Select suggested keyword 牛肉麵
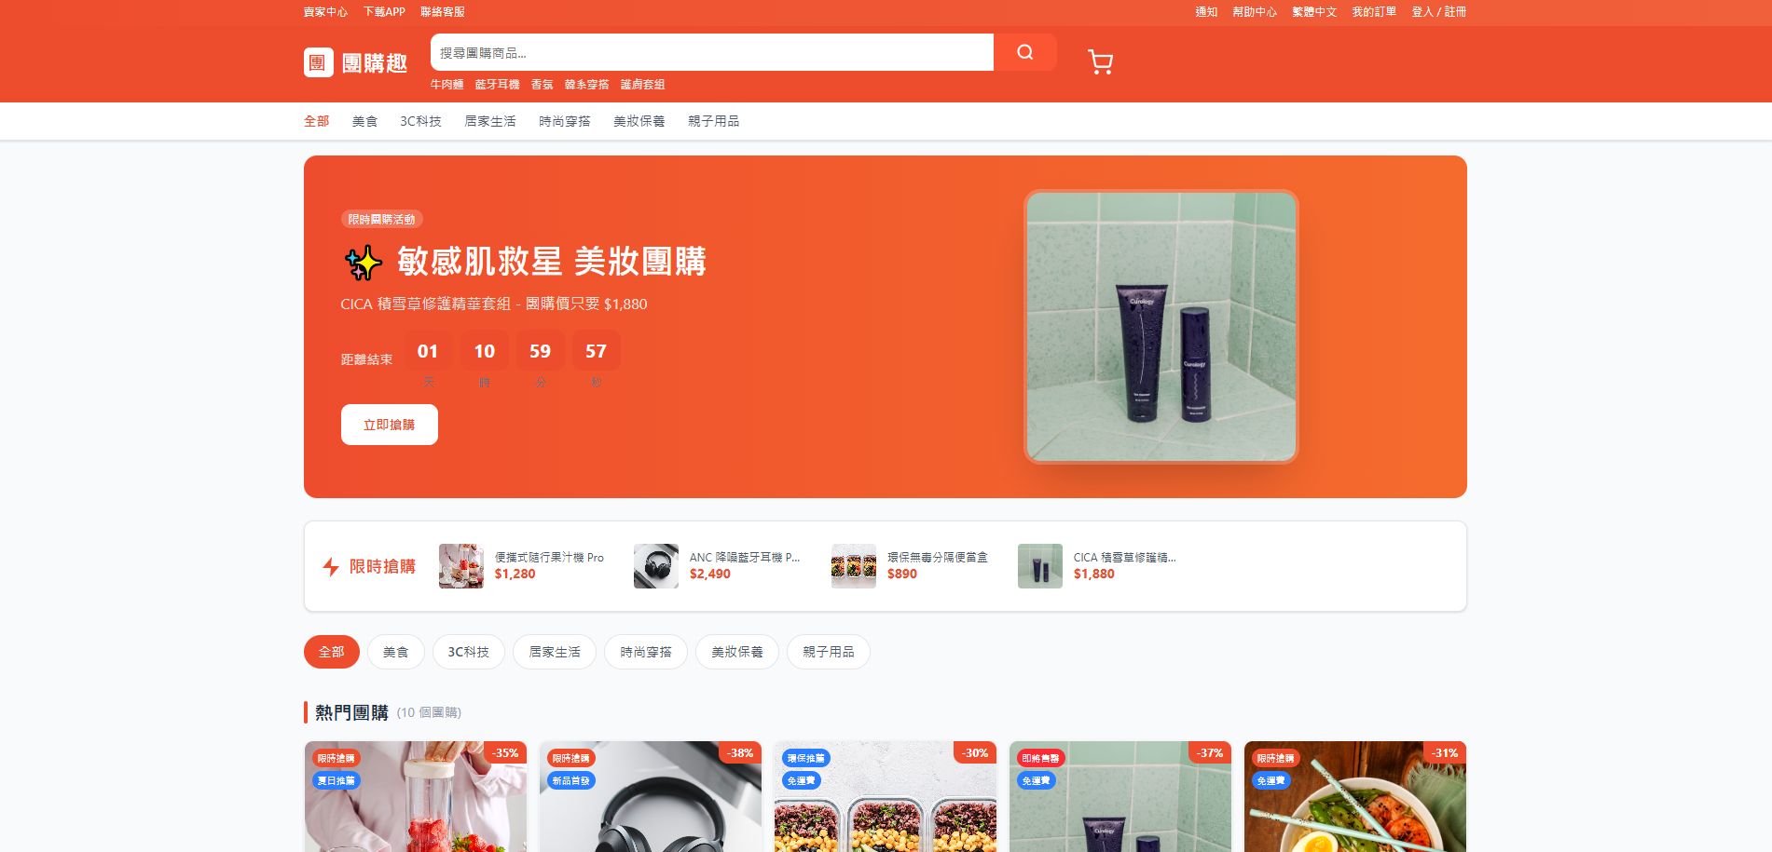 click(x=447, y=85)
